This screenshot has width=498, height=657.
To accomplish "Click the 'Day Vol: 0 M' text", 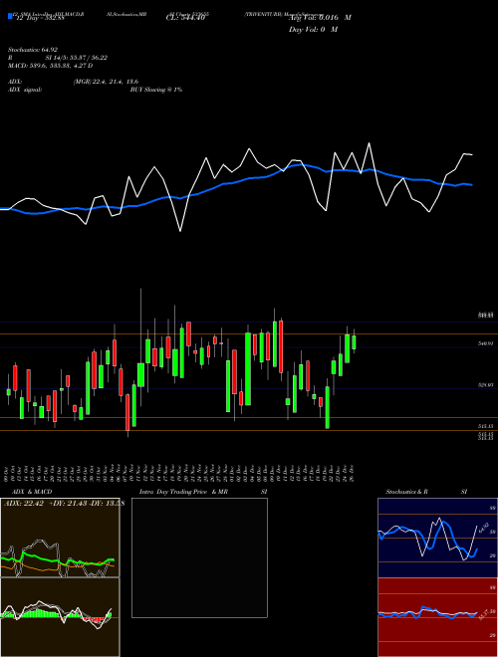I will pos(313,30).
